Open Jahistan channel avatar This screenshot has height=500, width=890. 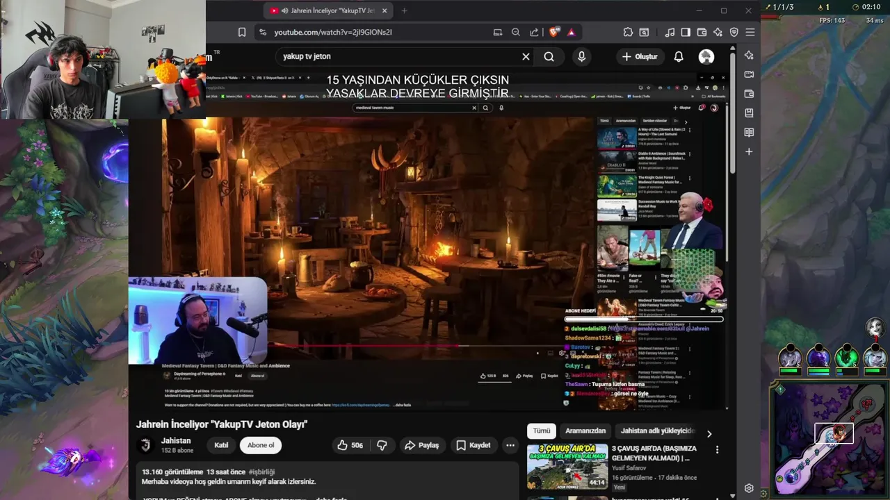click(145, 445)
